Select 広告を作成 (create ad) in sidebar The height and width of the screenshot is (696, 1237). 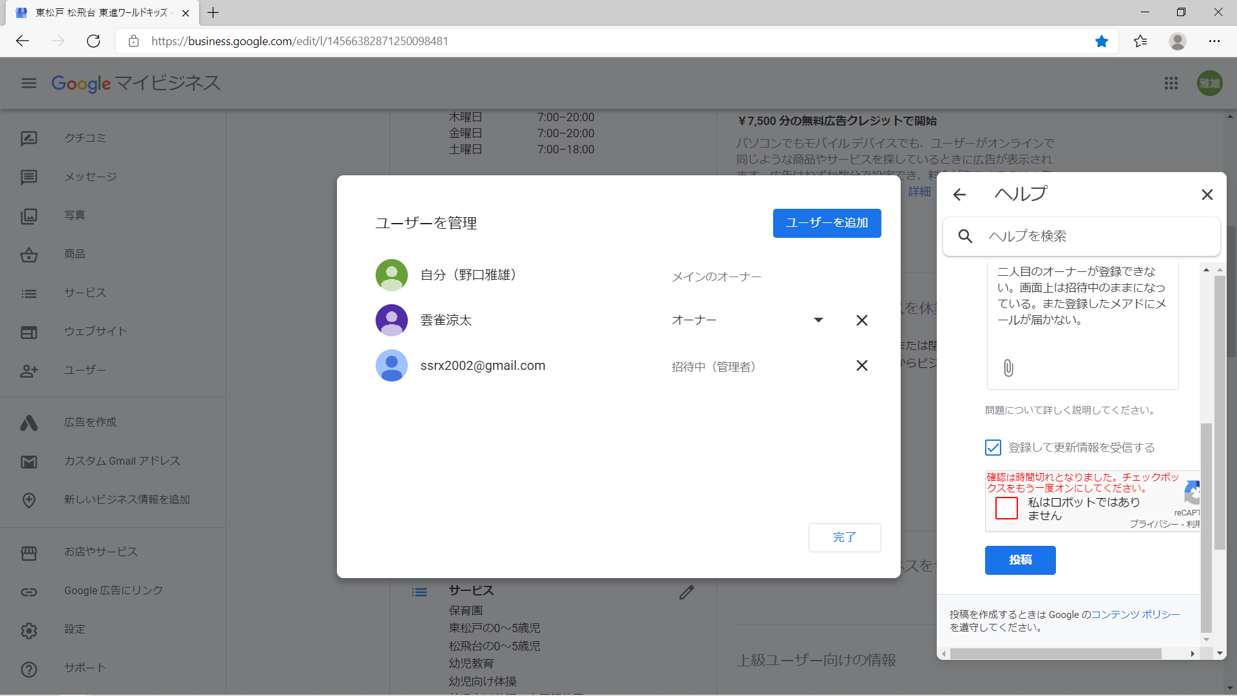90,422
